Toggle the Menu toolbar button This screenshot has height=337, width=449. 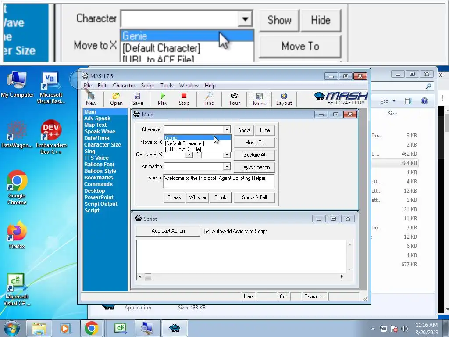coord(260,99)
